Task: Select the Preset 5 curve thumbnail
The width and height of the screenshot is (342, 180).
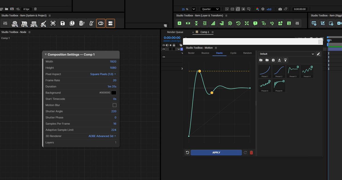Action: [265, 86]
